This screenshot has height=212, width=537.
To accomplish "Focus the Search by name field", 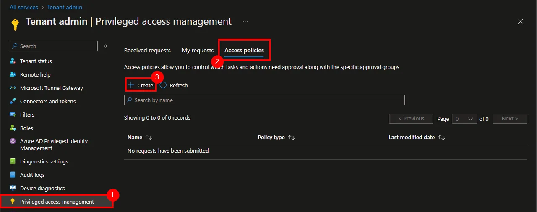I will click(x=264, y=100).
